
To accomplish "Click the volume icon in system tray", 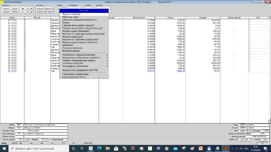I will (241, 148).
